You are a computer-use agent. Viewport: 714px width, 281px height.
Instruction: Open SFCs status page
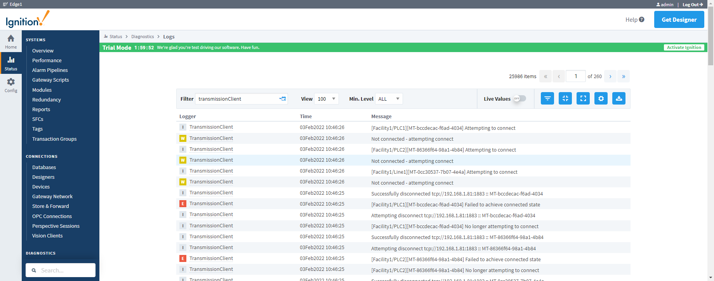tap(38, 119)
